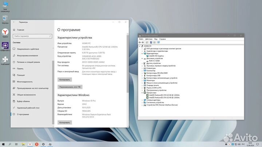This screenshot has height=147, width=262.
Task: Collapse the Процессоры node
Action: 142,93
